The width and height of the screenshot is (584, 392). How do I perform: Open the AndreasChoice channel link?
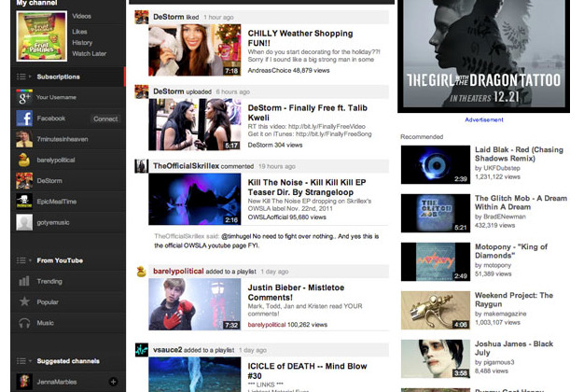(270, 70)
